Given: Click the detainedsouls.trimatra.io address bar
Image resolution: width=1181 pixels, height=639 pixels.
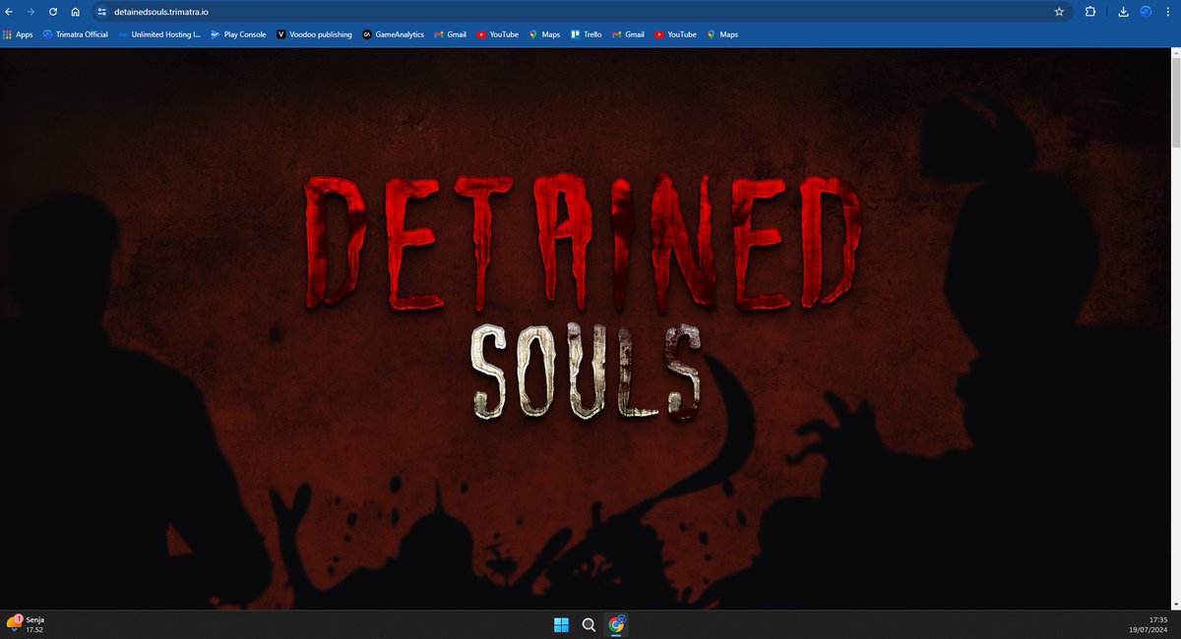Looking at the screenshot, I should [x=581, y=12].
